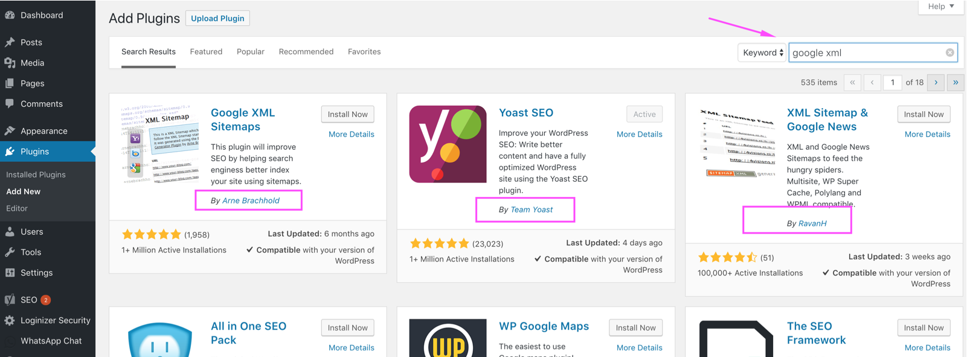
Task: Click the Users icon in sidebar
Action: 10,232
